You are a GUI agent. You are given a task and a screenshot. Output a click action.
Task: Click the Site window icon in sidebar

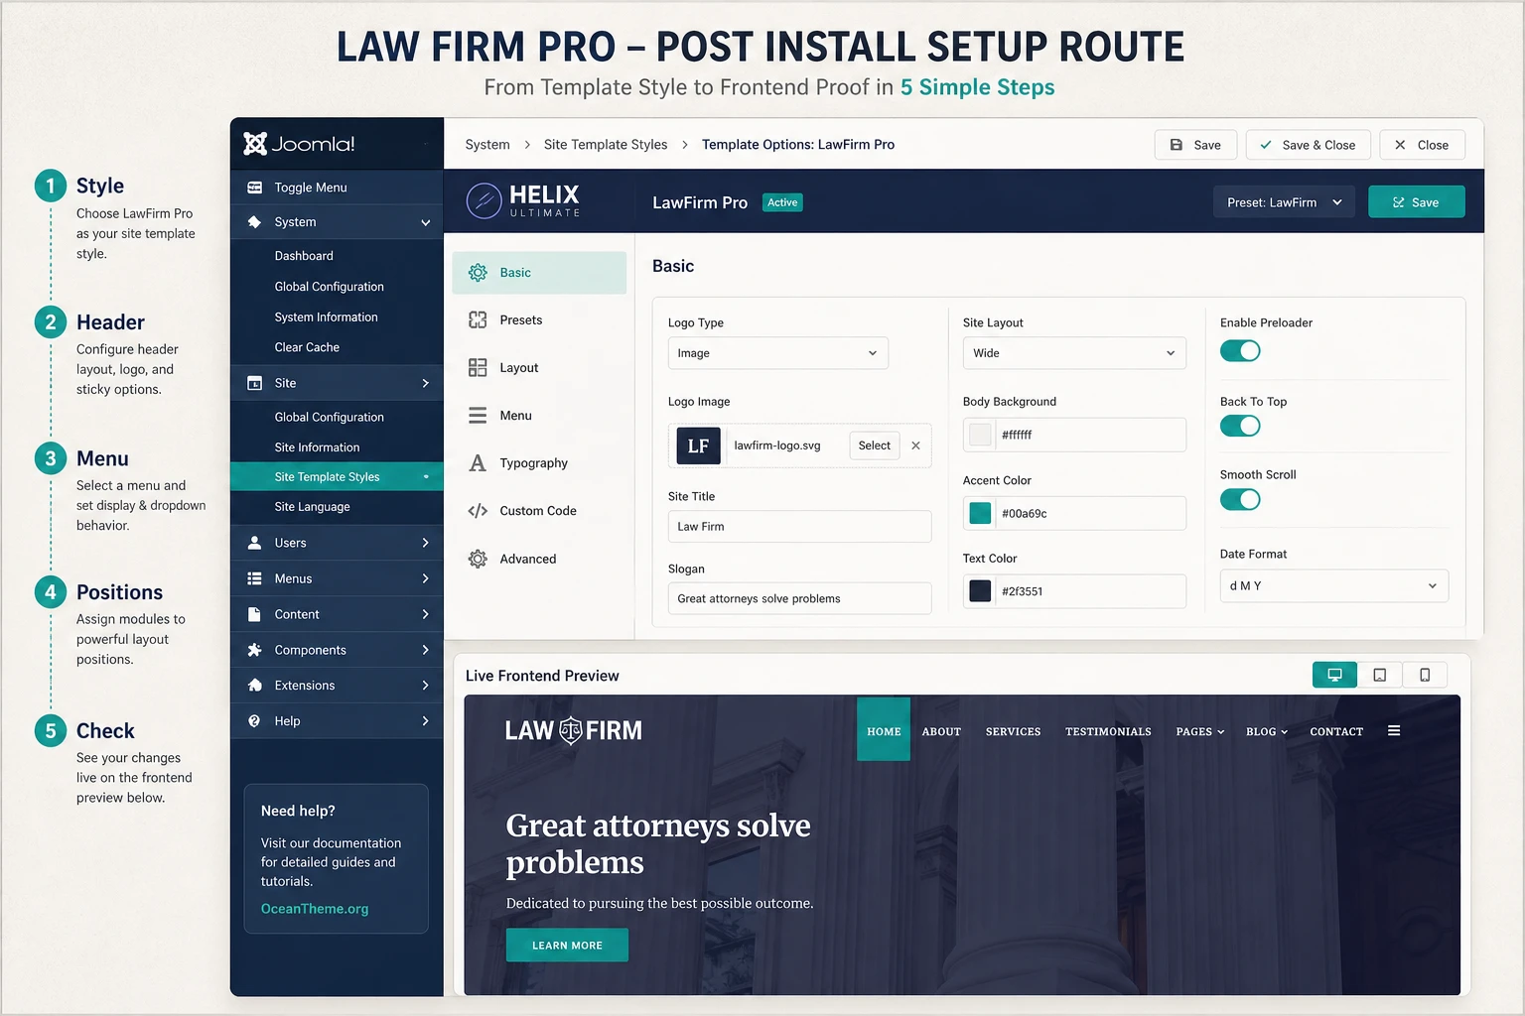(x=255, y=383)
